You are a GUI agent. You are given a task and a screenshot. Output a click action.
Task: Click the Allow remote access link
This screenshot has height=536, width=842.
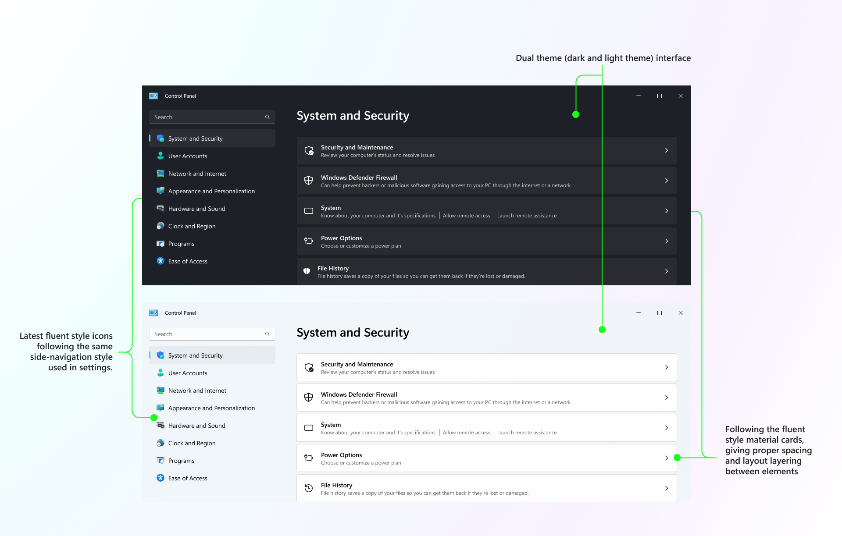coord(466,215)
